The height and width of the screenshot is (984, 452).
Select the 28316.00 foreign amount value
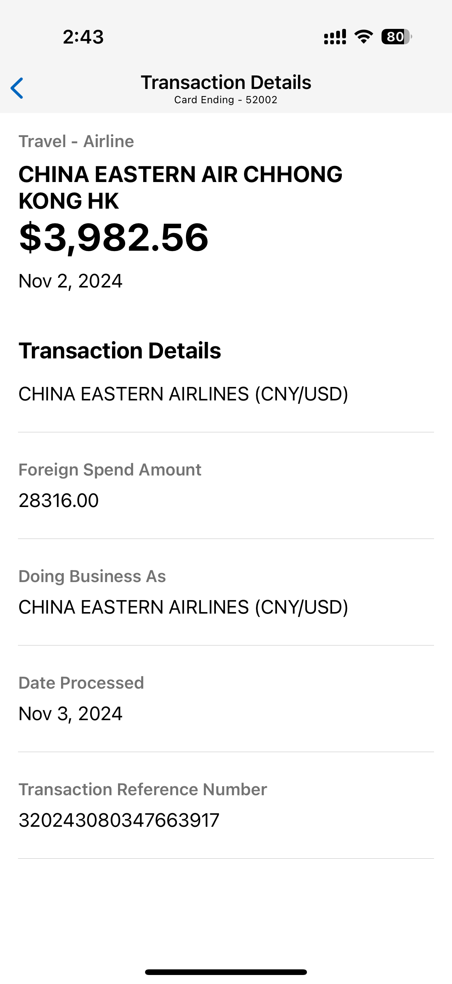pos(59,500)
